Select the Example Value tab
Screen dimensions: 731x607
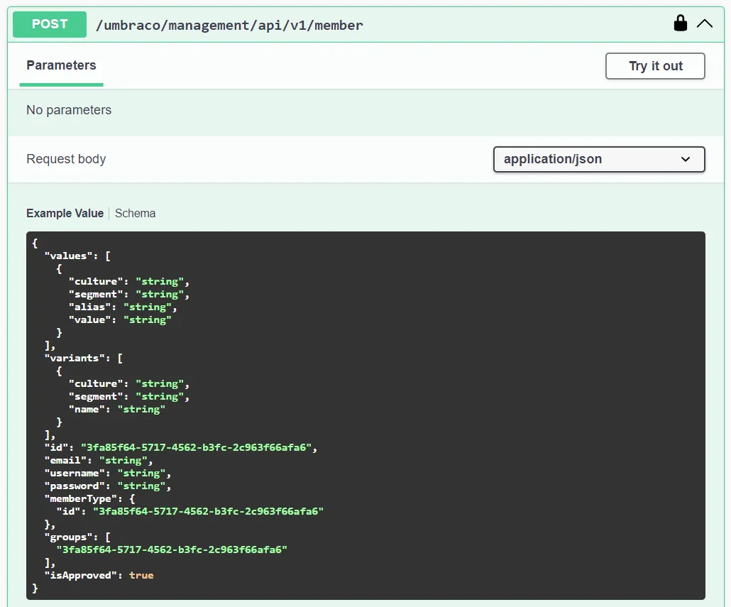coord(65,213)
